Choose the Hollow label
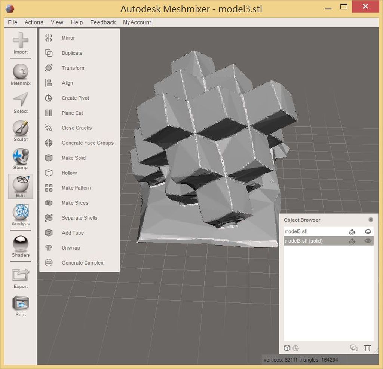Image resolution: width=383 pixels, height=369 pixels. click(x=69, y=173)
